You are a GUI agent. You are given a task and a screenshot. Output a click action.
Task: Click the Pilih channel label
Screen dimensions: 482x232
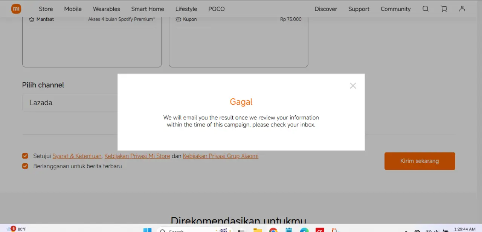click(43, 85)
